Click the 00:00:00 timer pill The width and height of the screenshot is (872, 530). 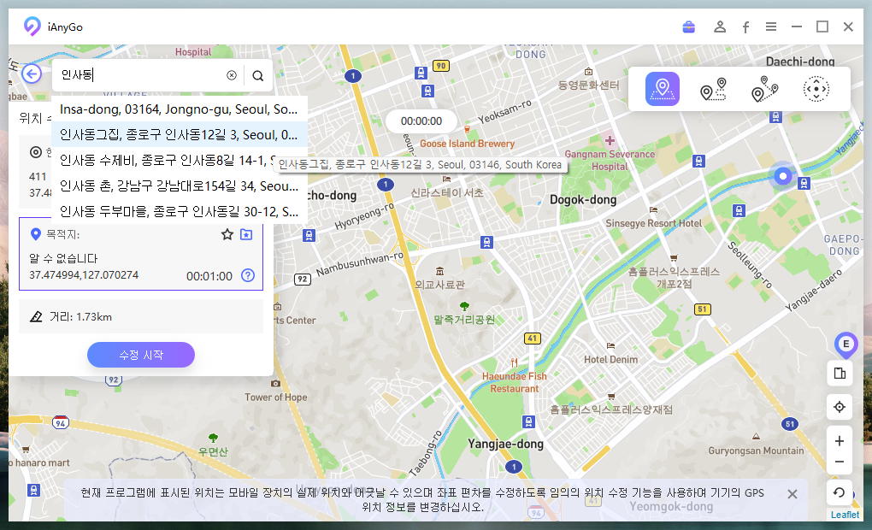[x=421, y=121]
